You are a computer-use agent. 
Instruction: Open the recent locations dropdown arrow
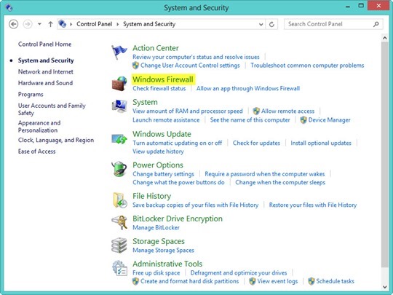tap(39, 24)
